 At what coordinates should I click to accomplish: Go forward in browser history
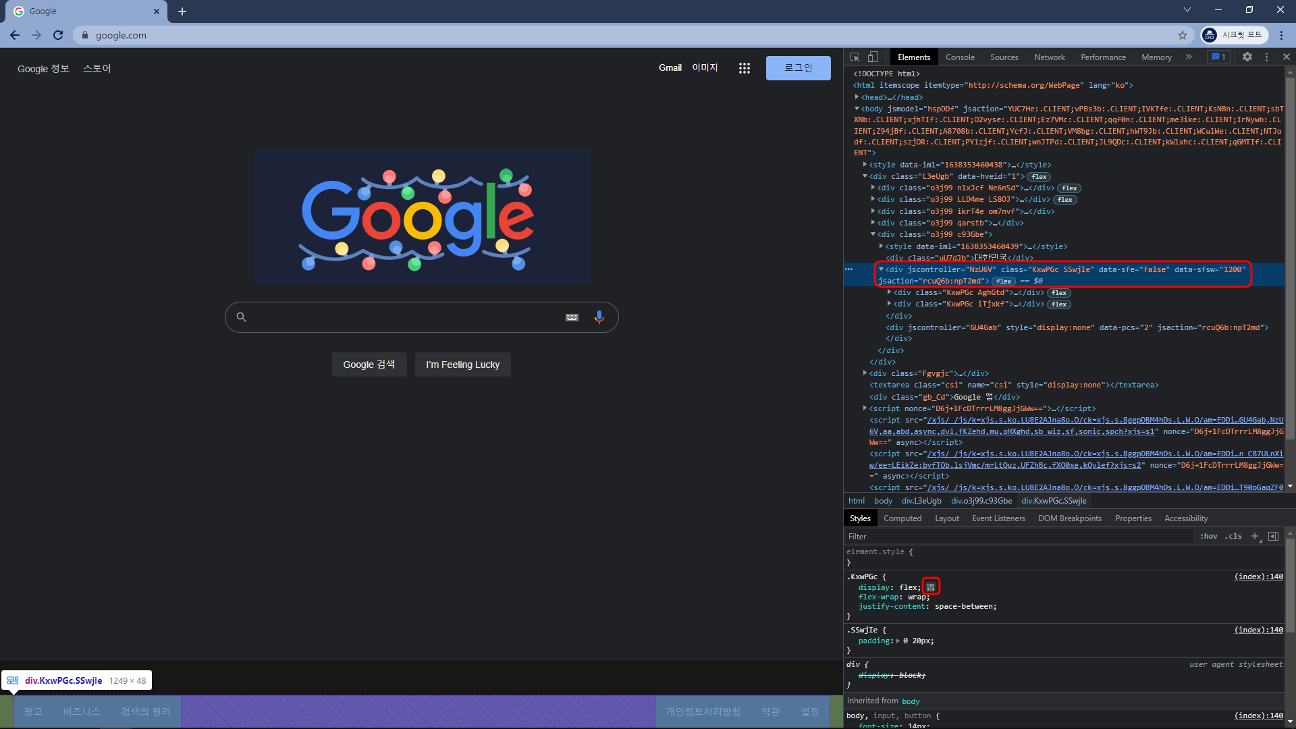(x=36, y=35)
